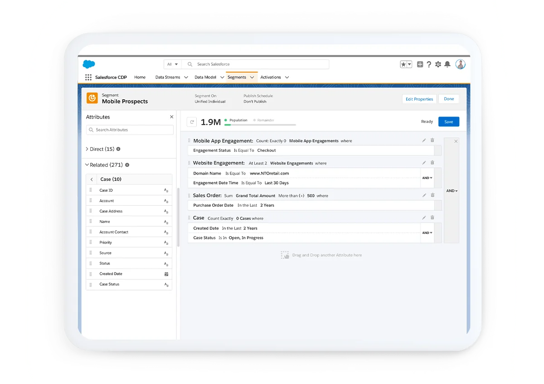Edit the Website Engagement rule
Viewport: 544px width, 384px height.
pyautogui.click(x=424, y=163)
